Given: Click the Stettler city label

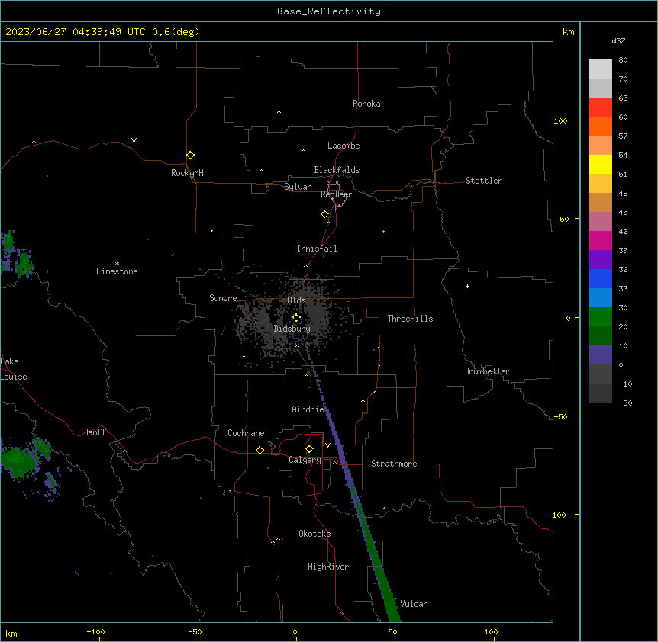Looking at the screenshot, I should pyautogui.click(x=484, y=181).
